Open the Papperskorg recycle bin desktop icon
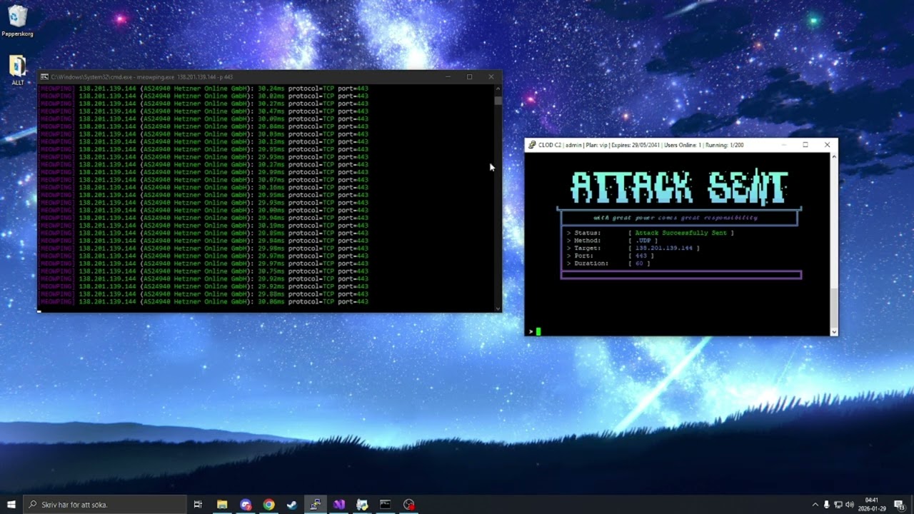This screenshot has height=514, width=914. coord(17,21)
